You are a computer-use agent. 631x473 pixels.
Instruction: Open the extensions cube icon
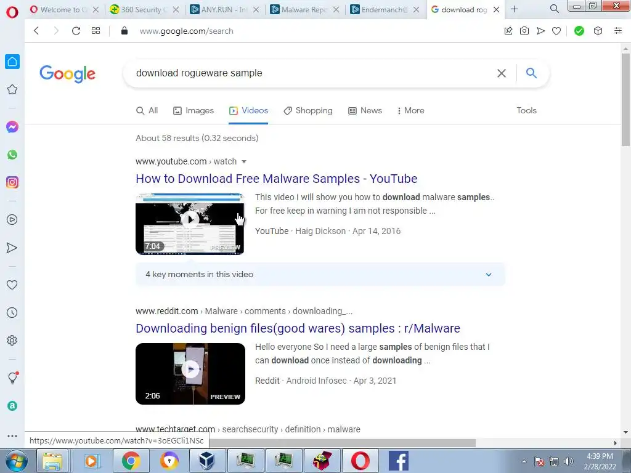pos(598,31)
